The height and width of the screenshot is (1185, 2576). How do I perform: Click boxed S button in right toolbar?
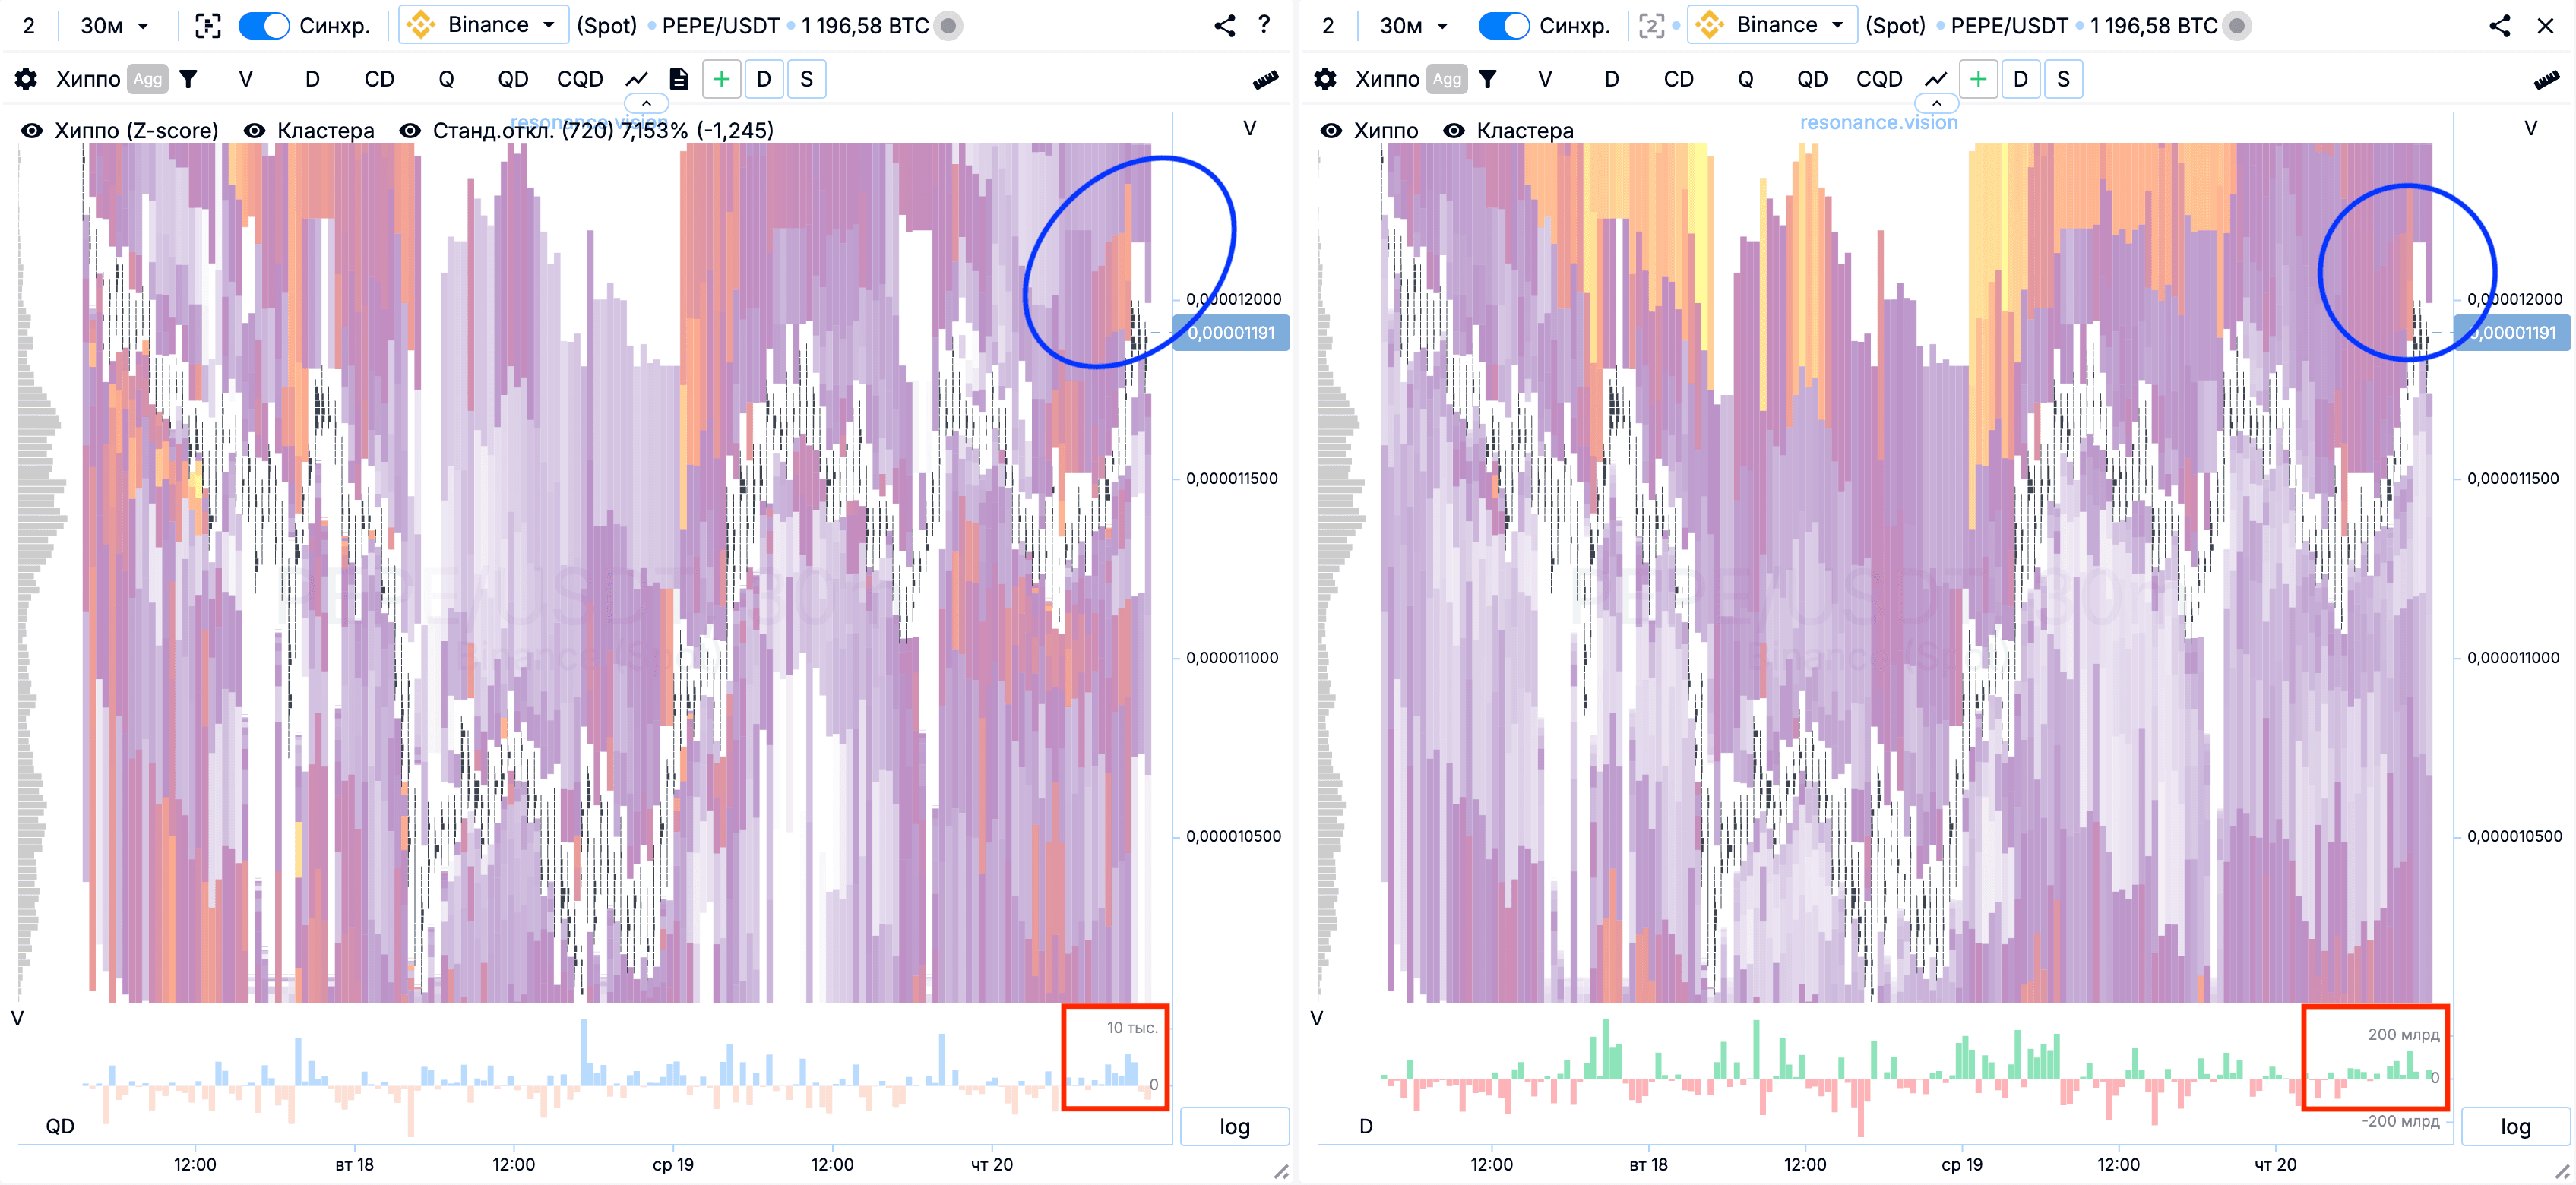(2064, 79)
